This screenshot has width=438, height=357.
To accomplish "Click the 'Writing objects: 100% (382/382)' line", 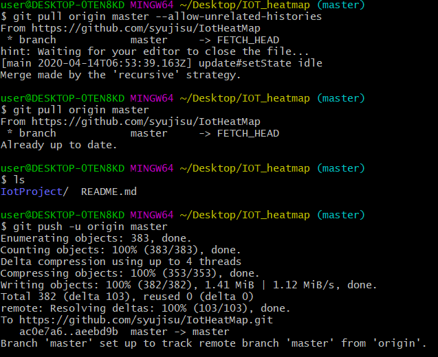I will click(x=189, y=285).
